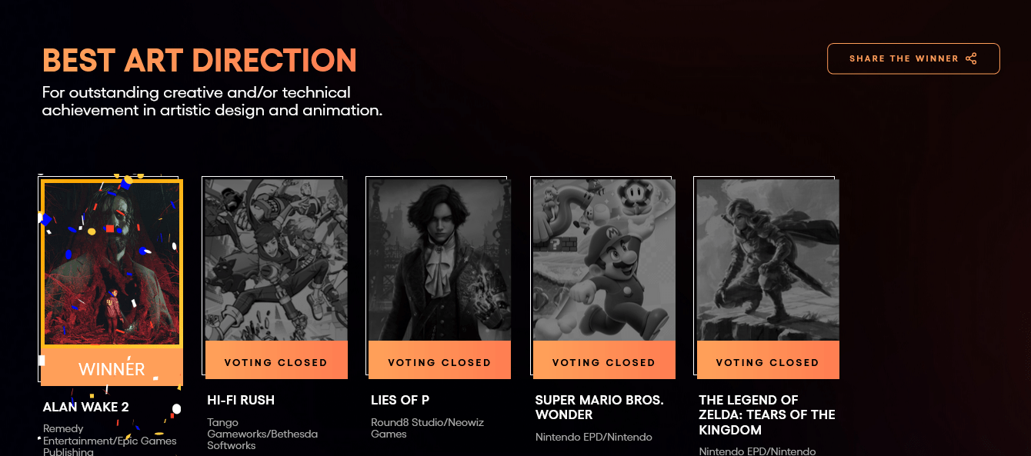Viewport: 1031px width, 456px height.
Task: Click Voting Closed under Lies of P
Action: click(x=440, y=361)
